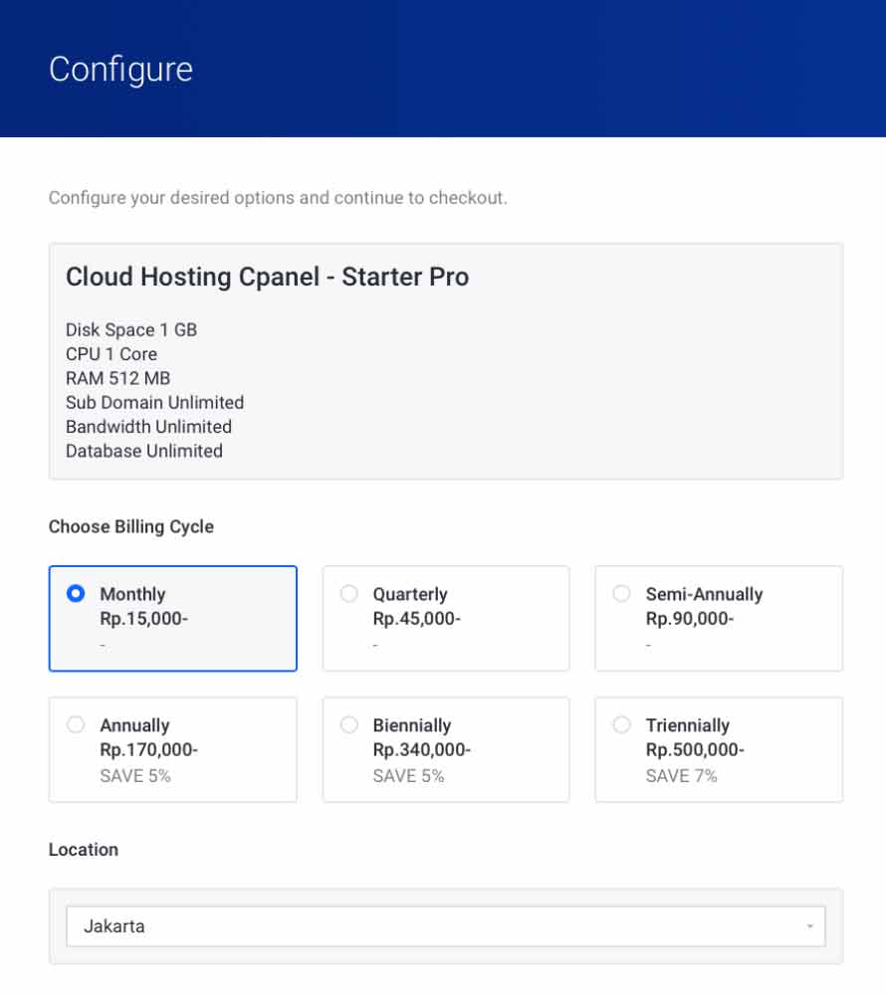Click the Cloud Hosting Cpanel - Starter Pro title

[x=267, y=277]
